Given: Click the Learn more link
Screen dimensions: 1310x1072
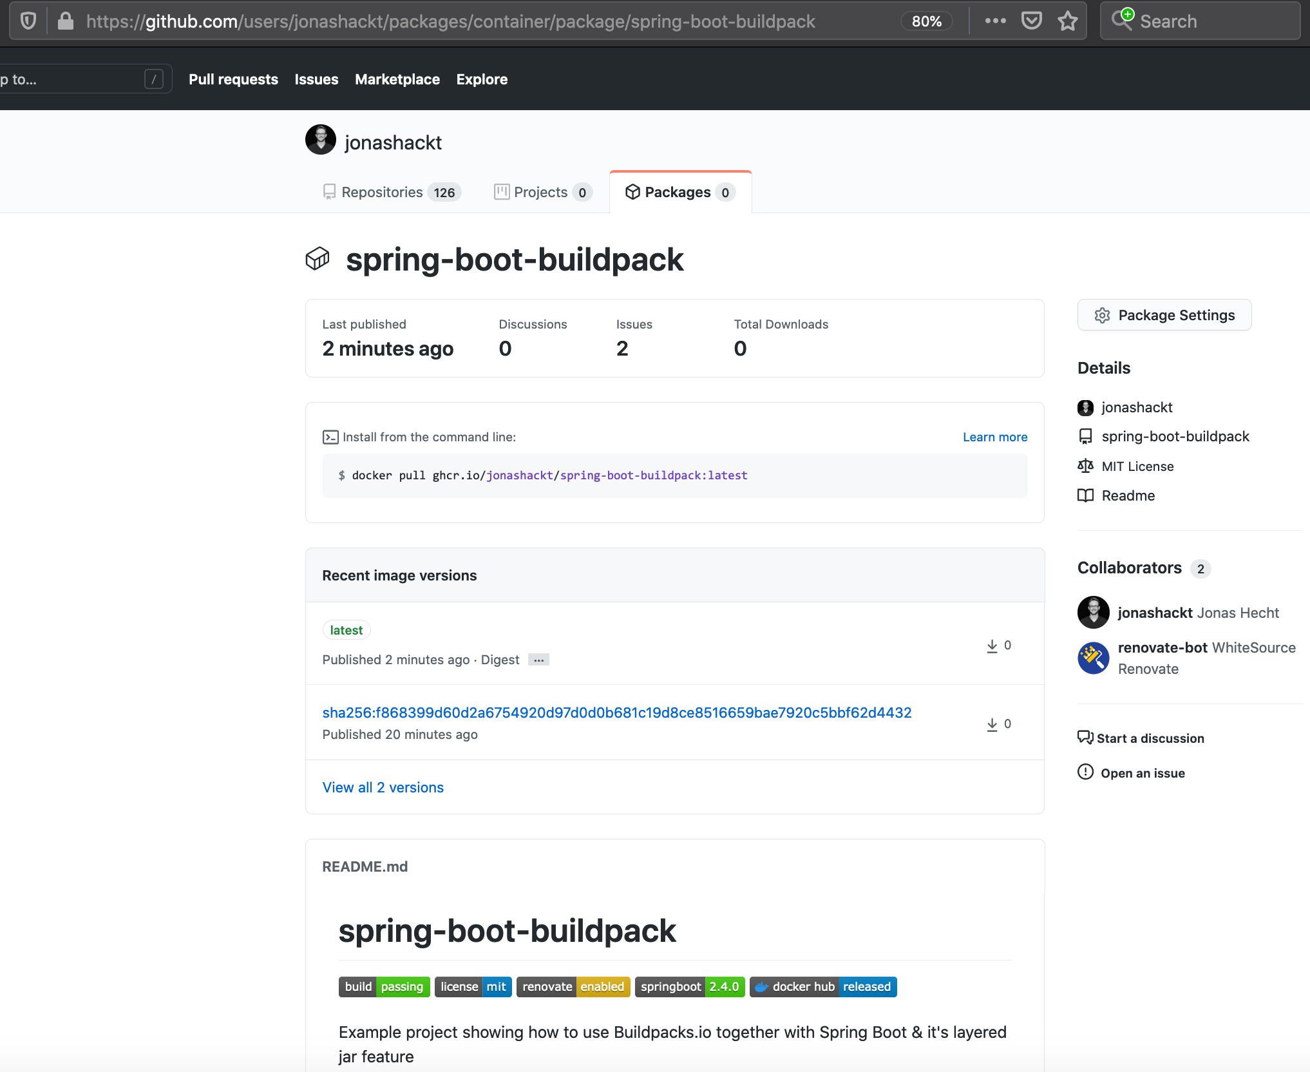Looking at the screenshot, I should (994, 437).
